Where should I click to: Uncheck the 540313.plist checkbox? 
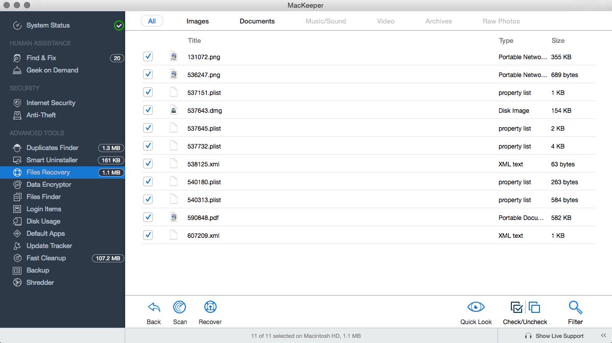pyautogui.click(x=148, y=200)
